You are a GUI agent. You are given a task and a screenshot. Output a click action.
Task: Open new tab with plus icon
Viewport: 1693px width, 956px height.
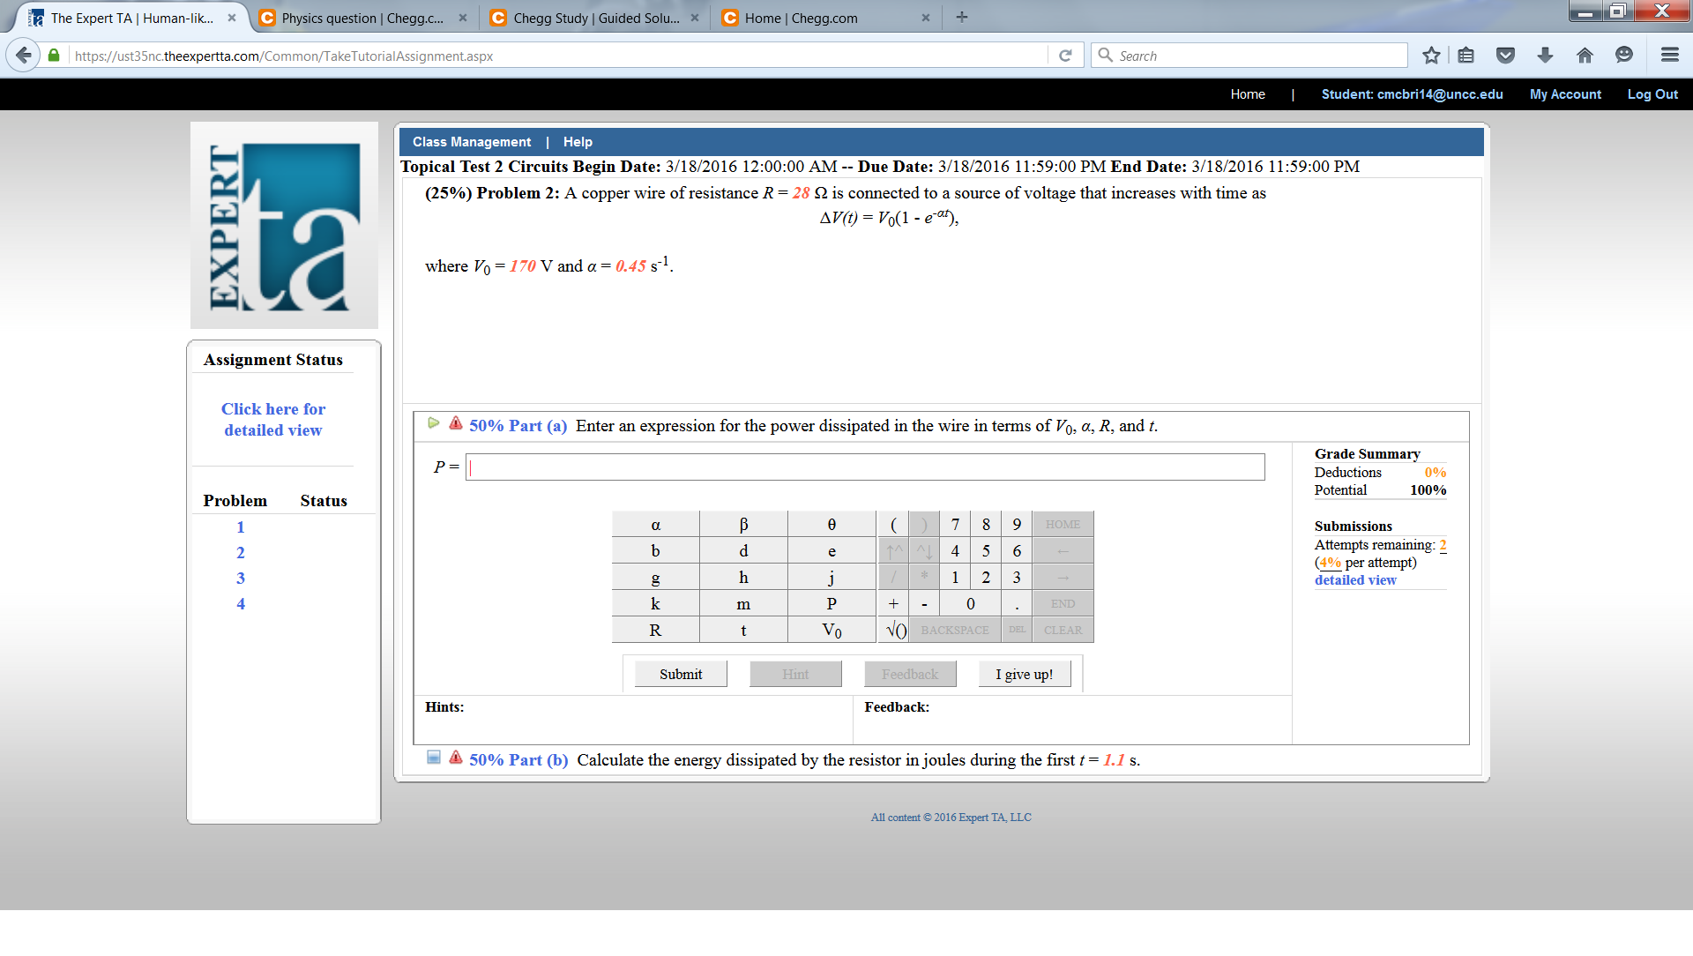pyautogui.click(x=962, y=18)
